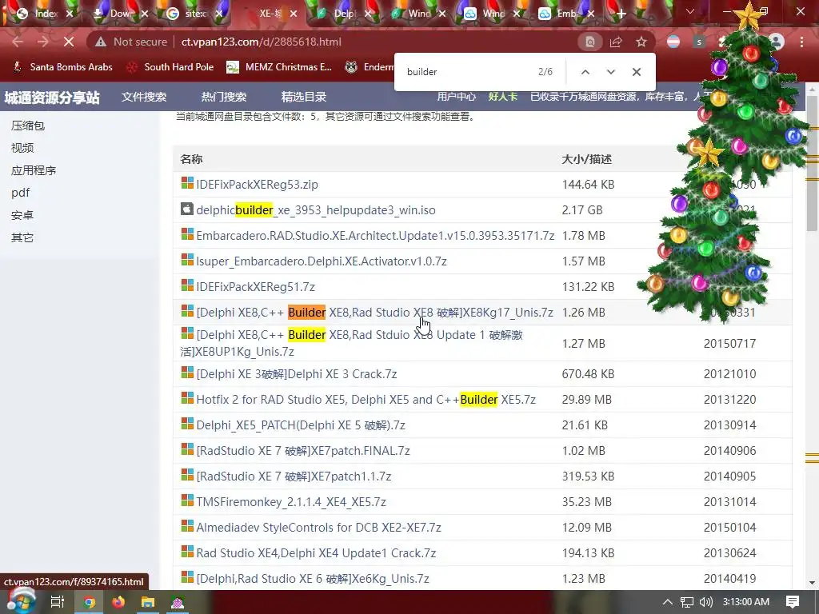Stop the page loading
This screenshot has height=614, width=819.
(69, 42)
